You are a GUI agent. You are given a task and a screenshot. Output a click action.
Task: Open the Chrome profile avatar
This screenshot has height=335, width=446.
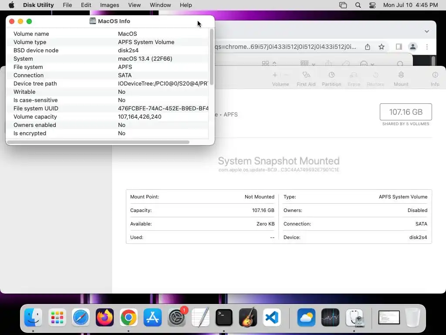(x=413, y=47)
